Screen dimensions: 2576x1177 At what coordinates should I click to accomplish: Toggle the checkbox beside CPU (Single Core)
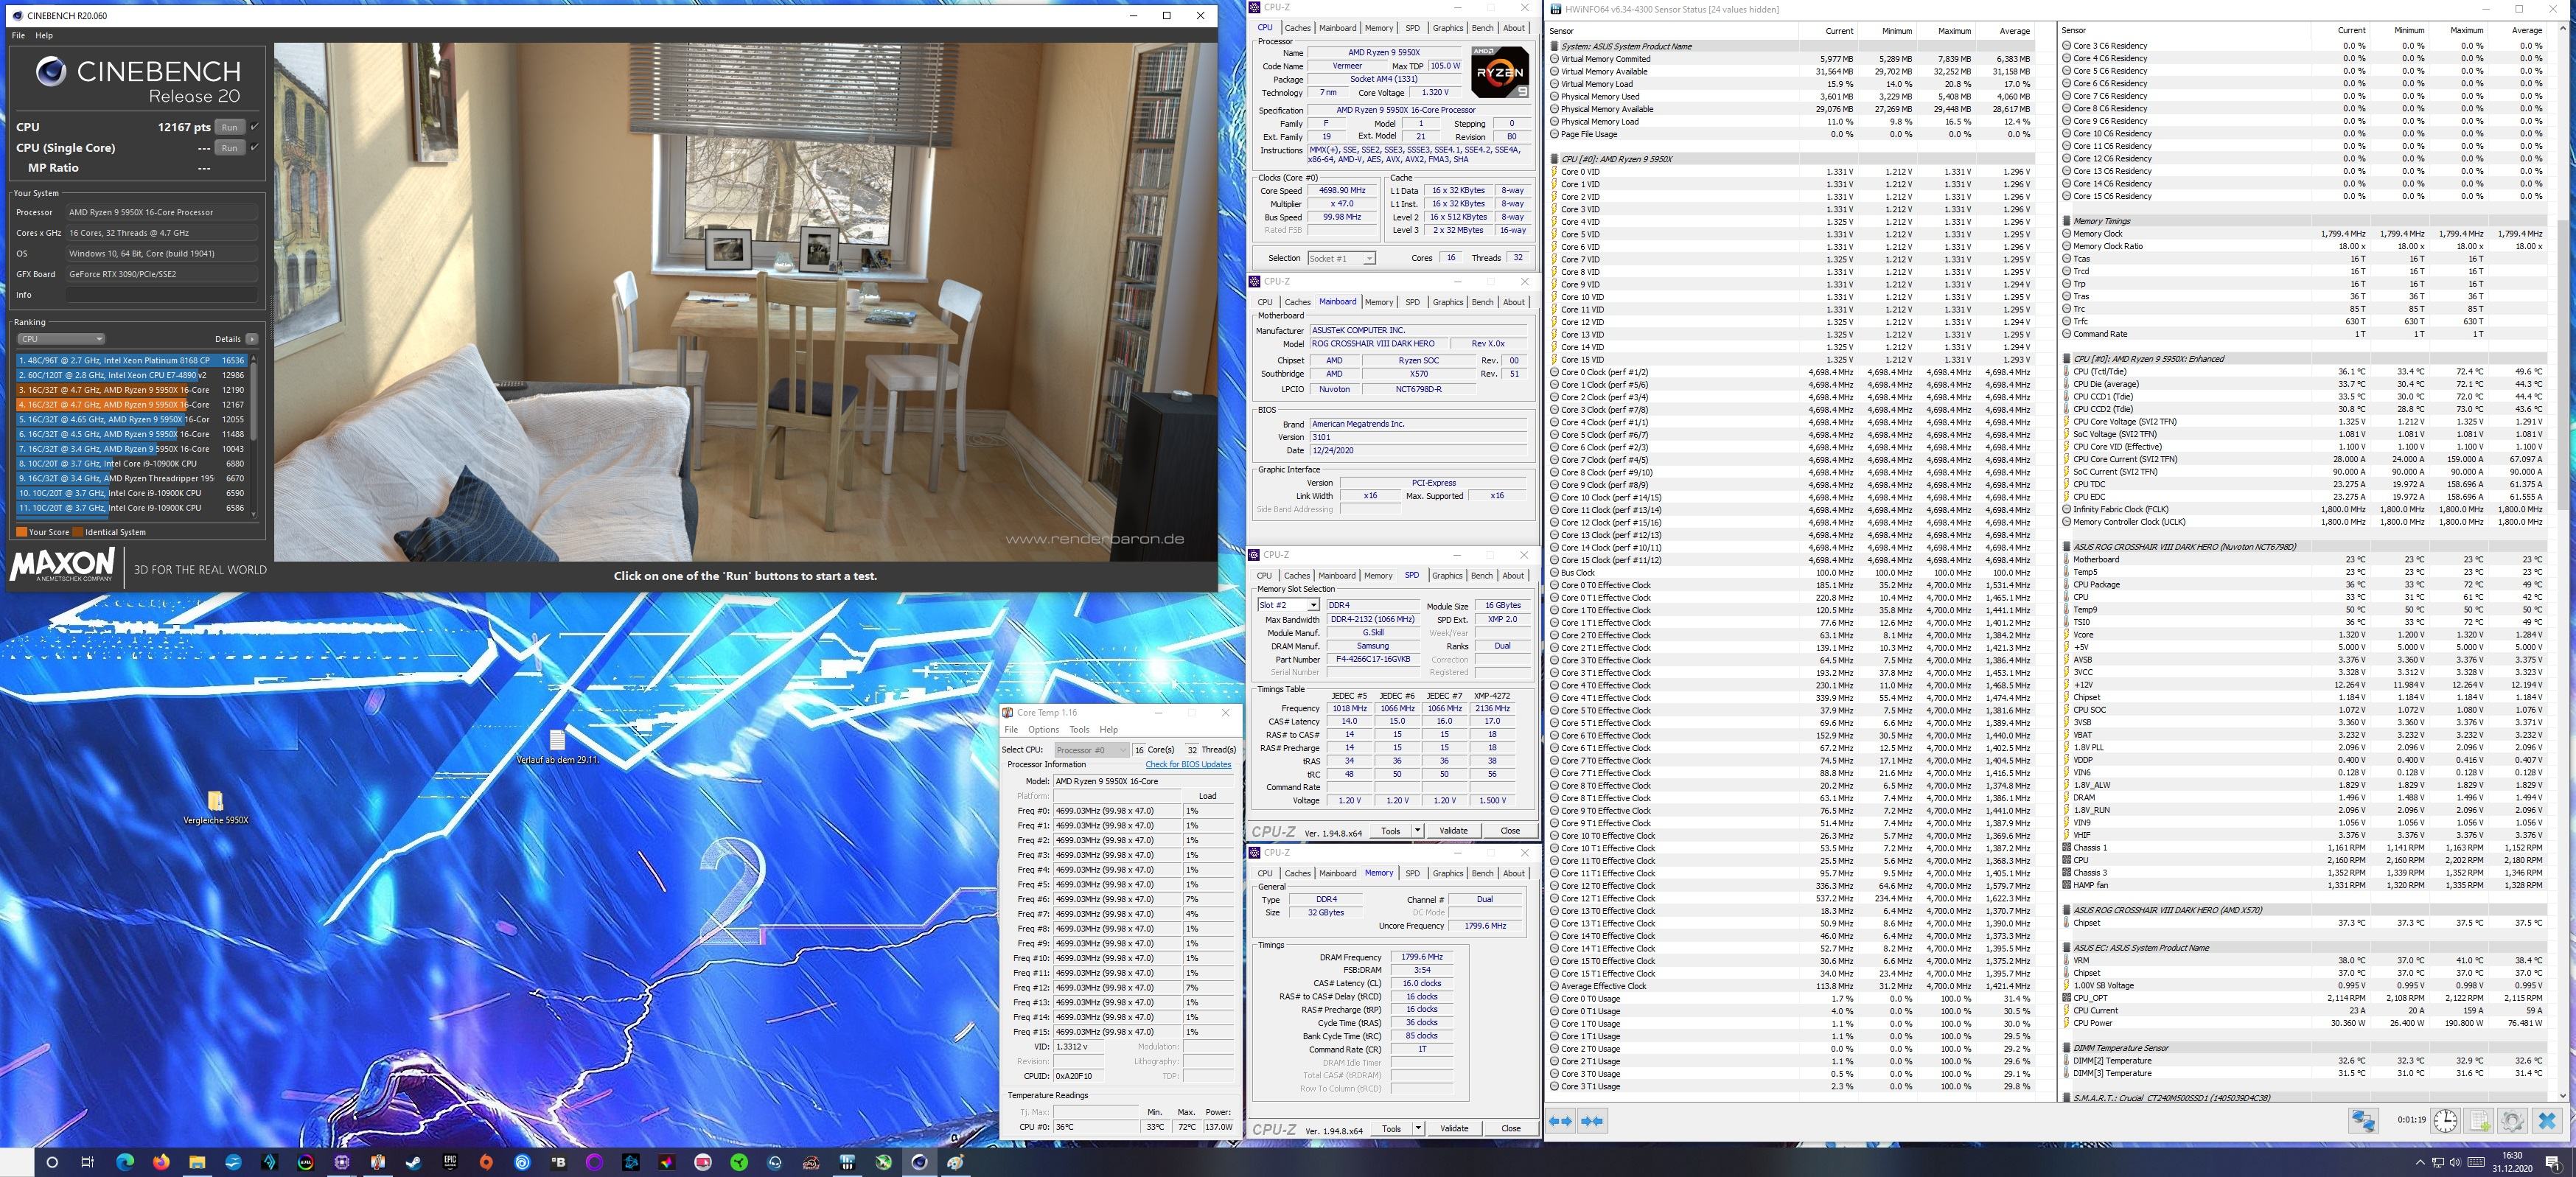click(254, 148)
